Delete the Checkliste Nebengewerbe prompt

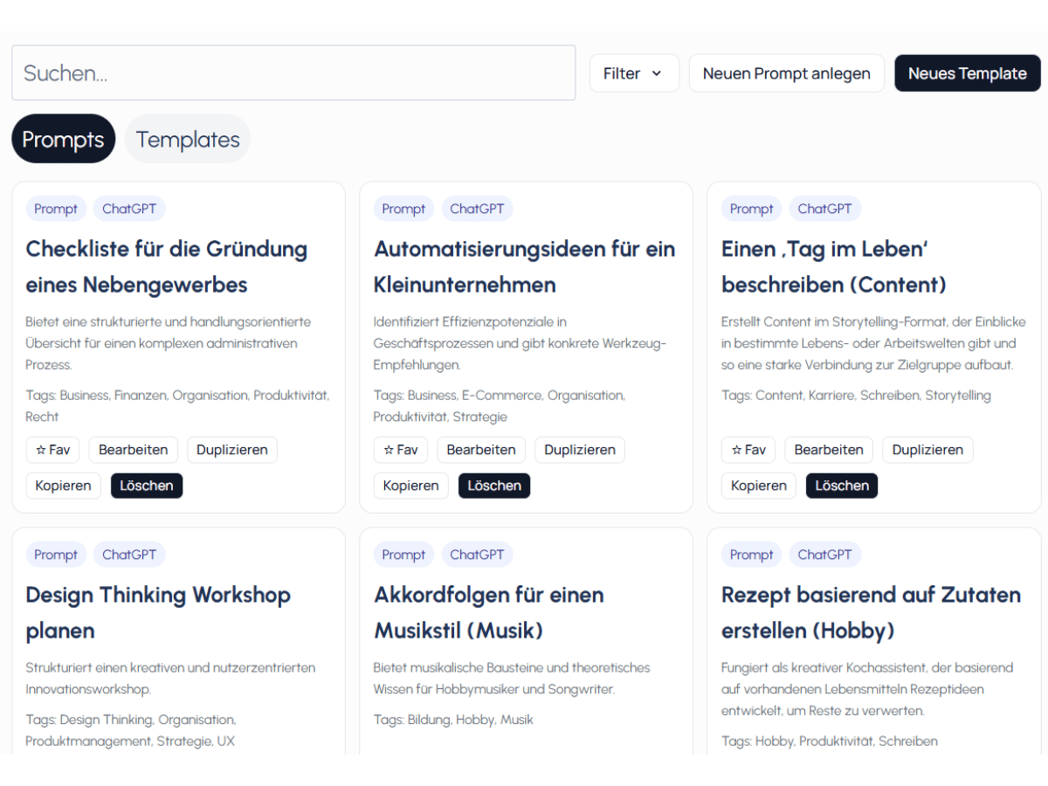click(x=147, y=486)
